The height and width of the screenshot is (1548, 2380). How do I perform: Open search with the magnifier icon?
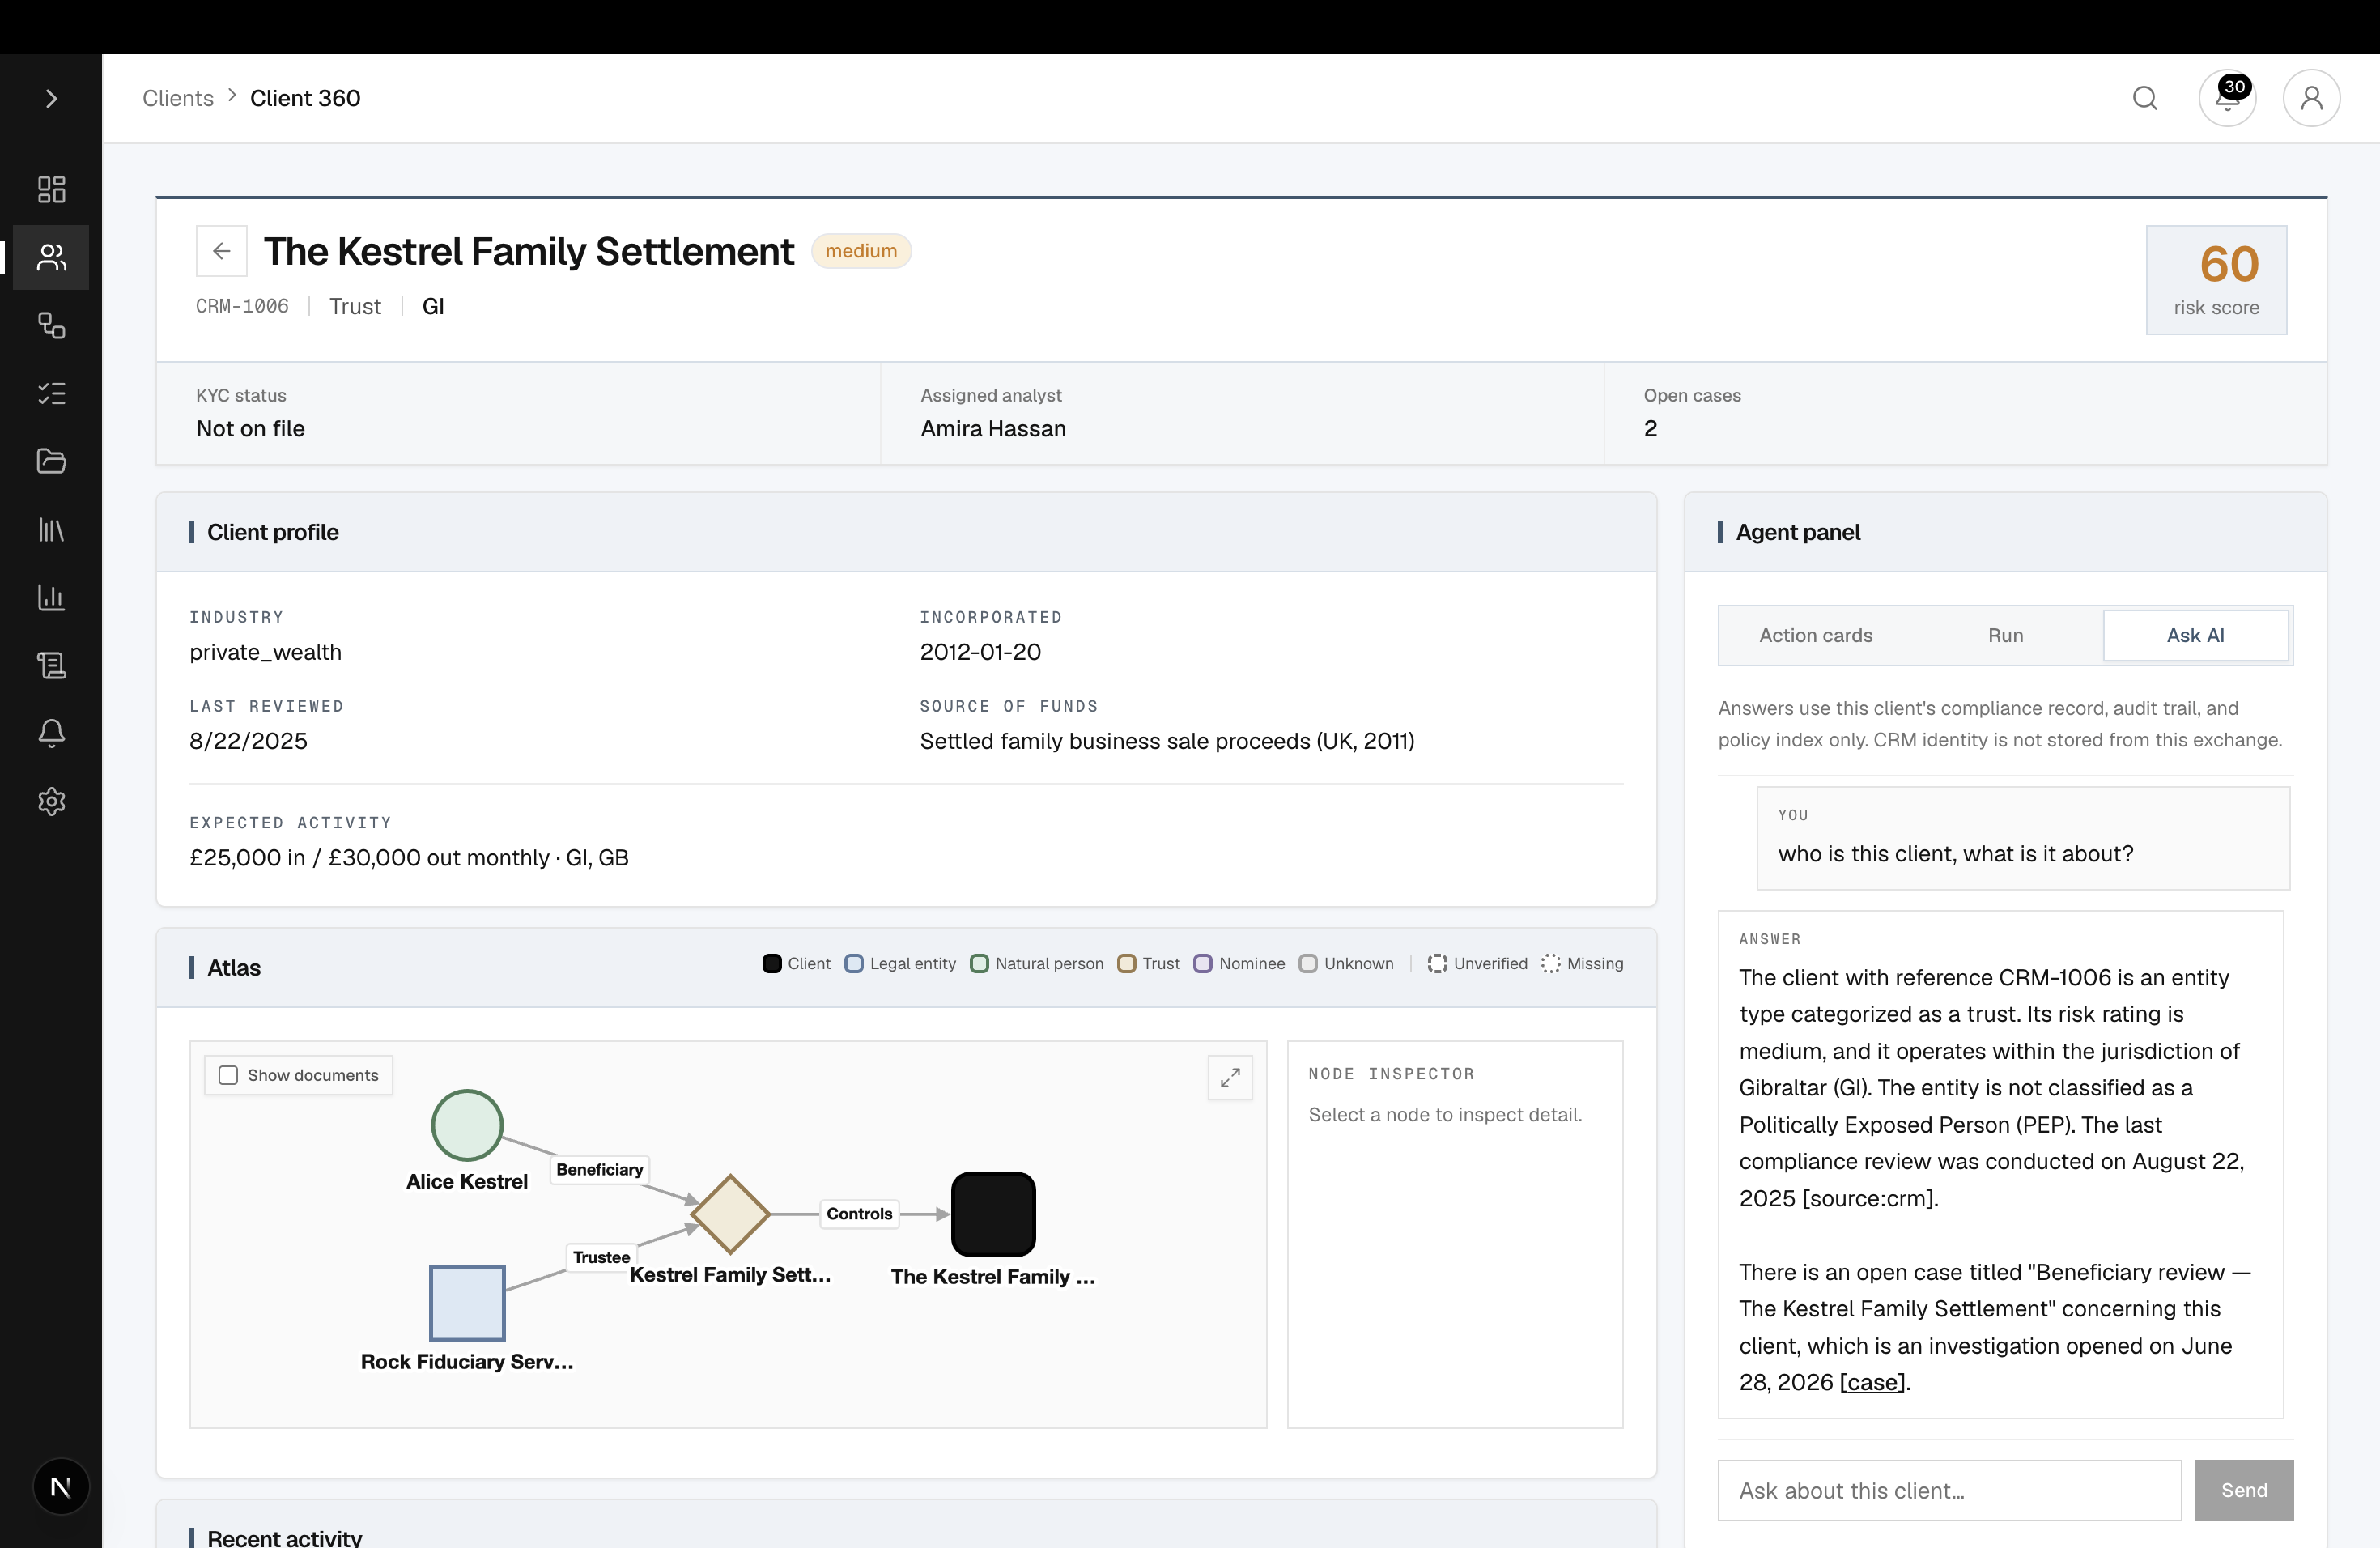tap(2145, 98)
